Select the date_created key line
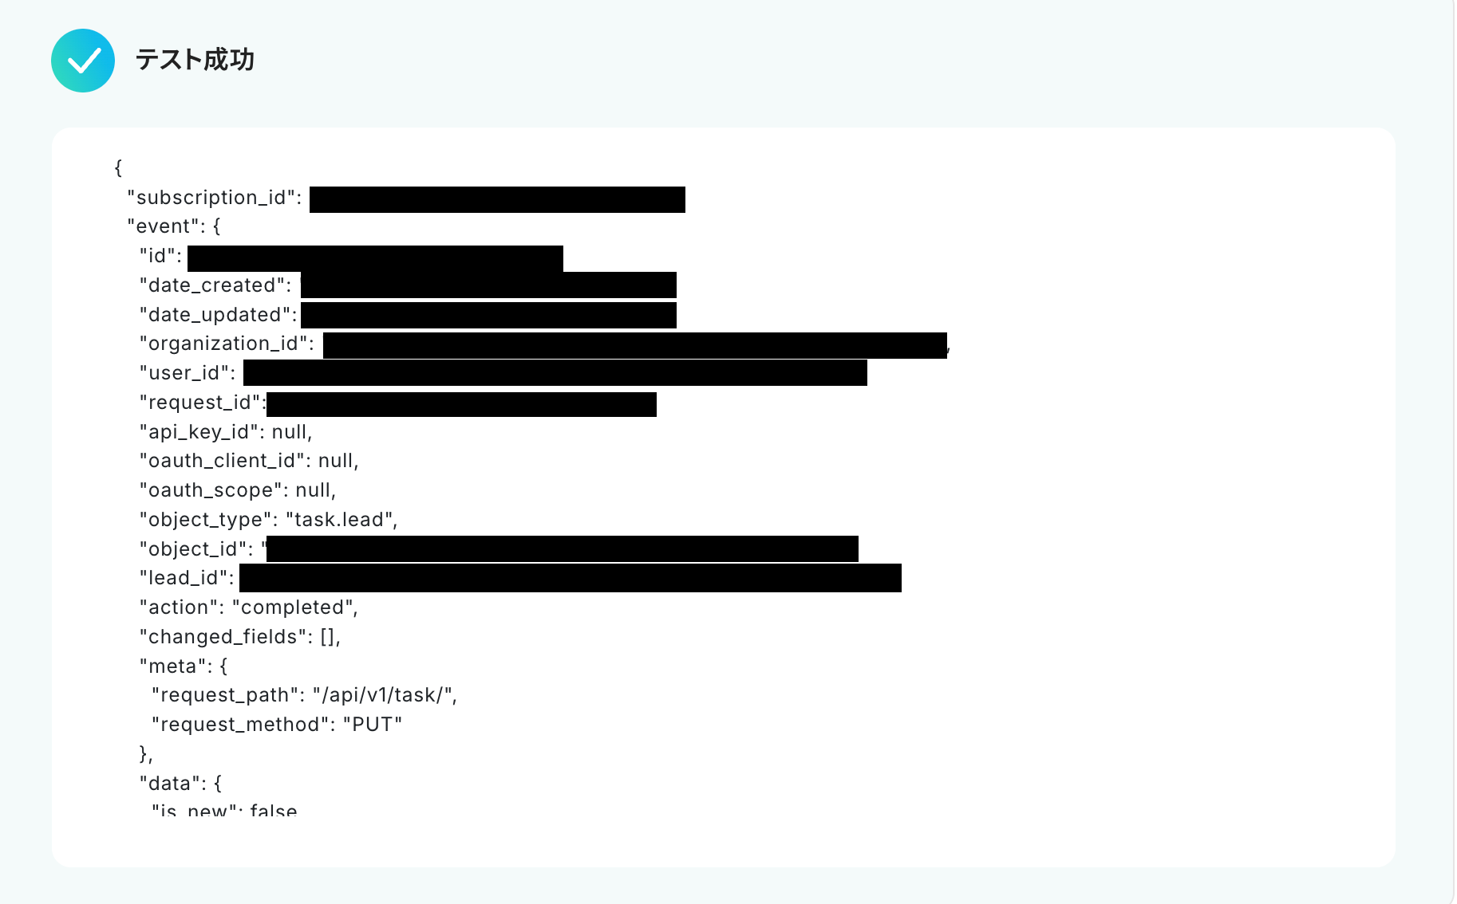 pyautogui.click(x=215, y=285)
